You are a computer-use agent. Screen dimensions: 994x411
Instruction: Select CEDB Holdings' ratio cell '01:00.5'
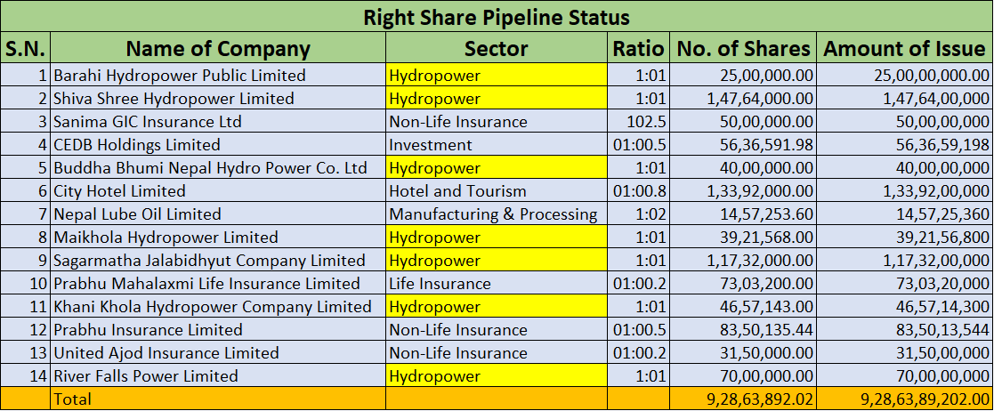pos(638,144)
